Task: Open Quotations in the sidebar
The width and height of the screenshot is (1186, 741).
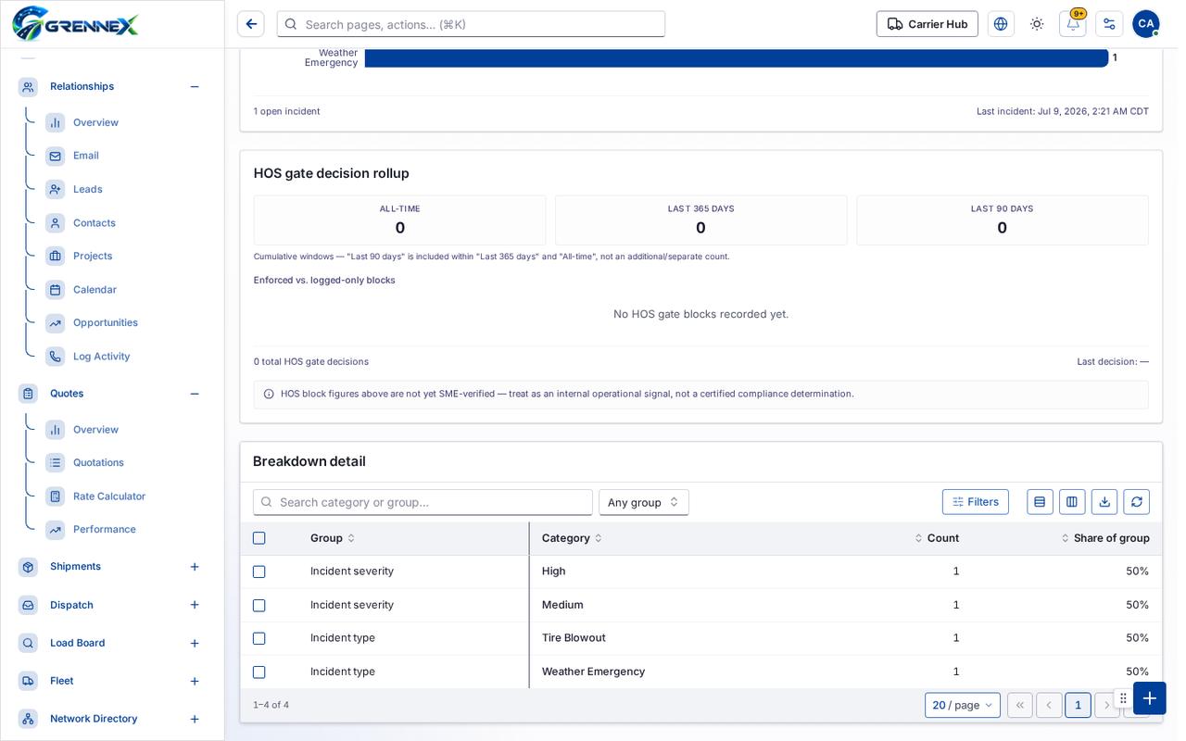Action: [98, 462]
